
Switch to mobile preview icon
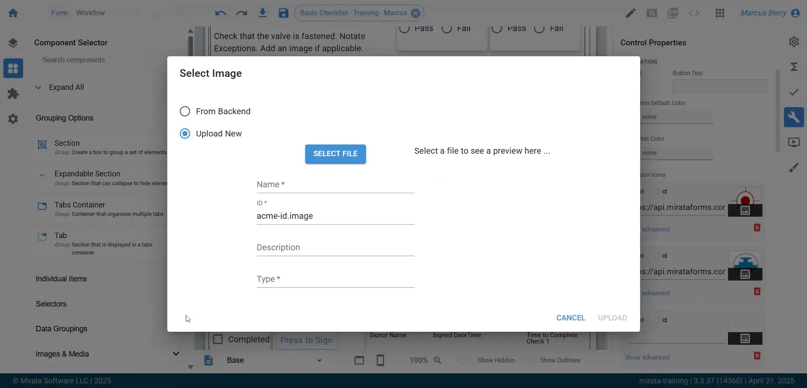[x=380, y=360]
